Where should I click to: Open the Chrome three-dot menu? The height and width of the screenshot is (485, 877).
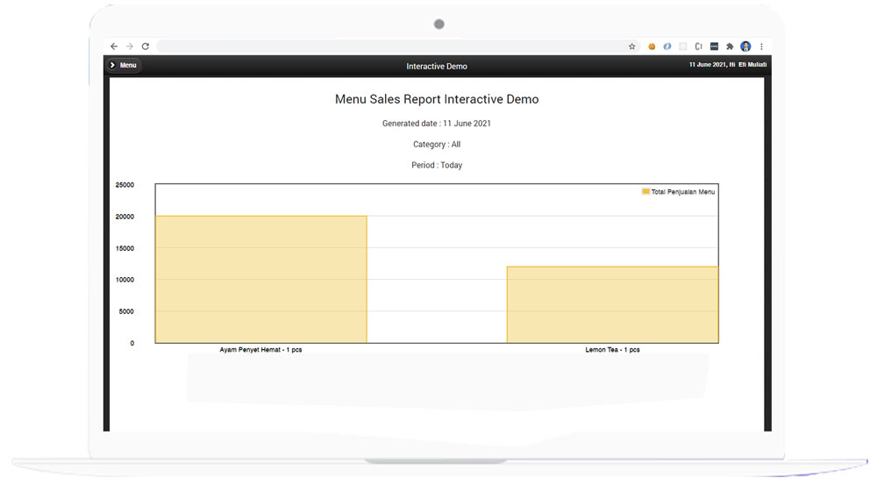click(761, 46)
